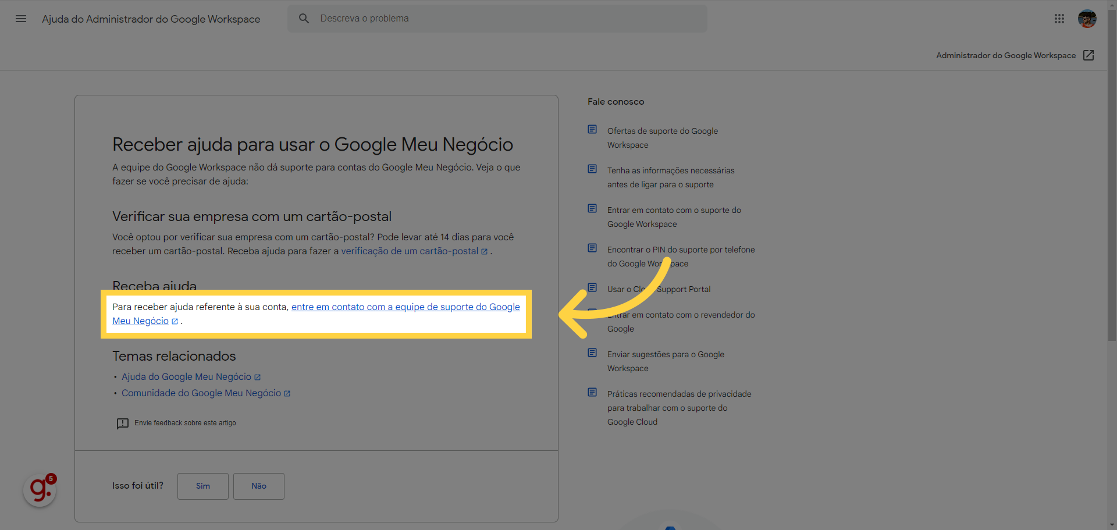1117x530 pixels.
Task: Open the Grammarly floating badge
Action: 40,490
